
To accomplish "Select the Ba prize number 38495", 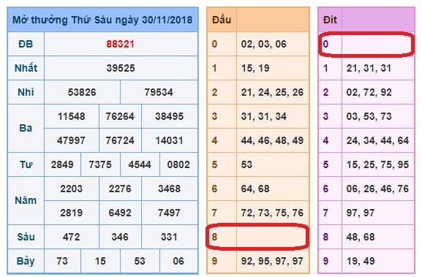I will [x=169, y=116].
